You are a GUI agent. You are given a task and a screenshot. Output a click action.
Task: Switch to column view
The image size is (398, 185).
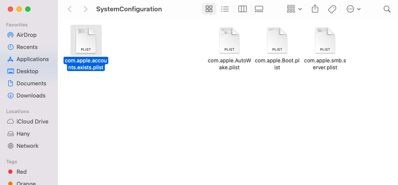coord(242,10)
